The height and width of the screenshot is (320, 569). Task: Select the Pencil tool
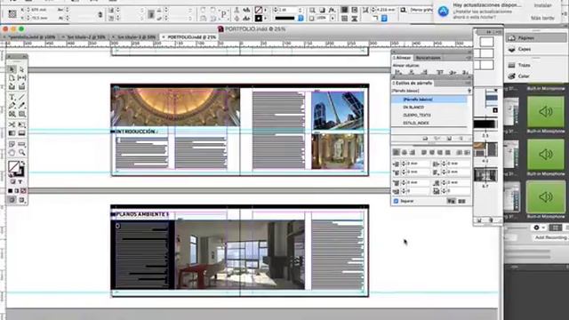click(21, 106)
